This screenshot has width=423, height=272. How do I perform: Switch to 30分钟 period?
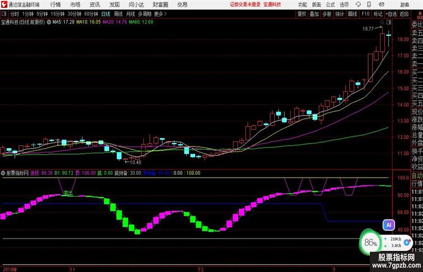tap(74, 14)
